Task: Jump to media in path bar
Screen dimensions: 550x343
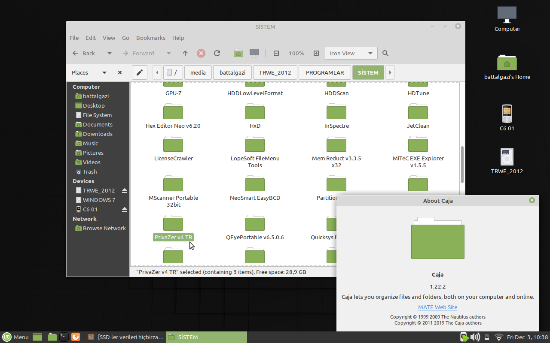Action: point(198,72)
